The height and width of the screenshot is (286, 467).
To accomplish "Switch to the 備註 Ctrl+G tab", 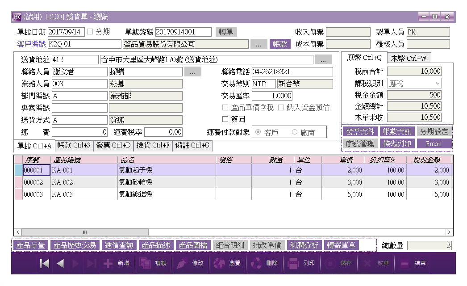I will (x=192, y=145).
